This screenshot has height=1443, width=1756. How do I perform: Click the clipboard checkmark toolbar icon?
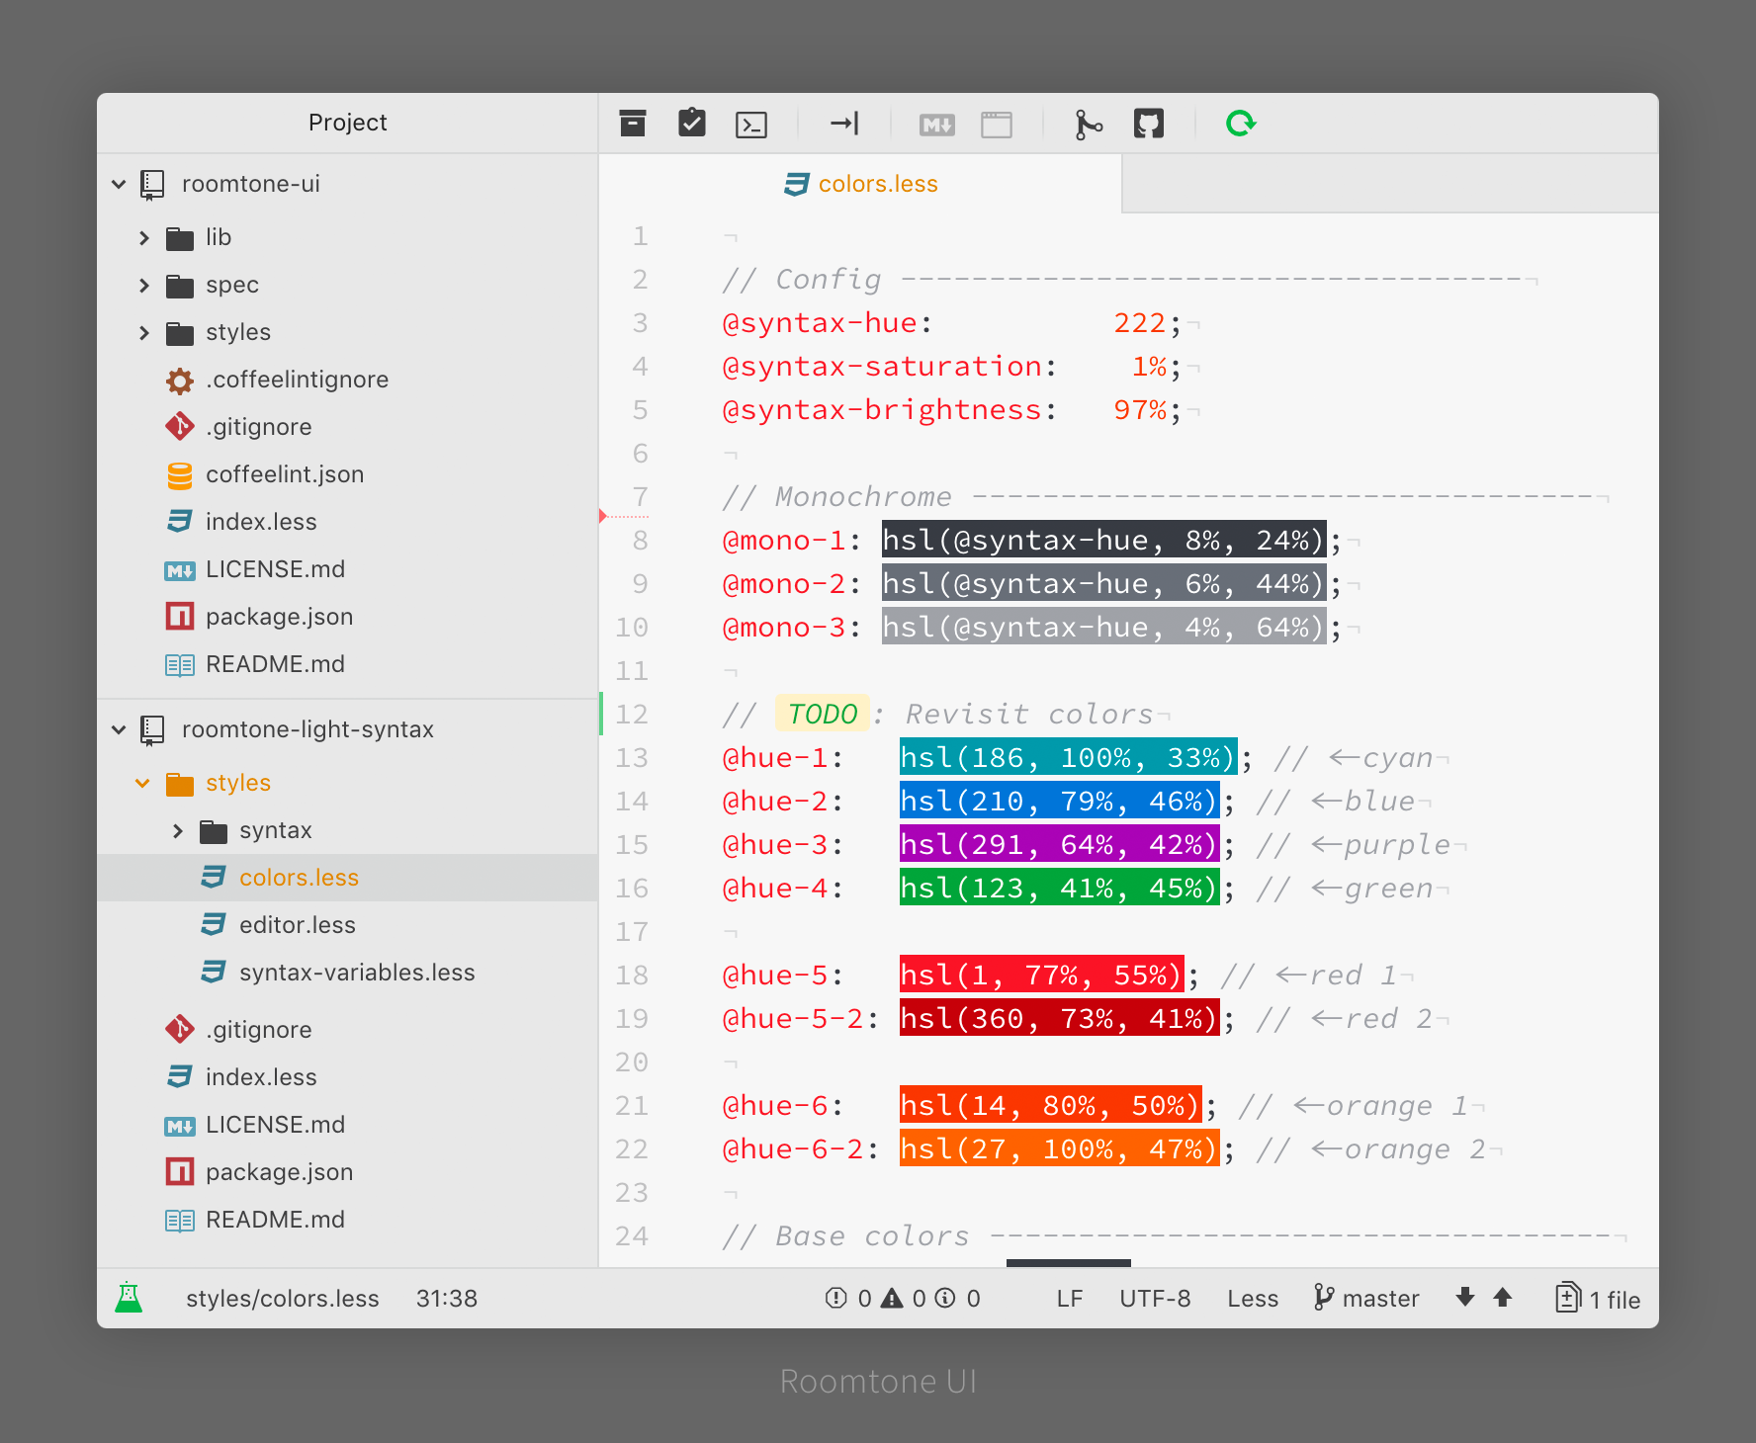click(692, 123)
